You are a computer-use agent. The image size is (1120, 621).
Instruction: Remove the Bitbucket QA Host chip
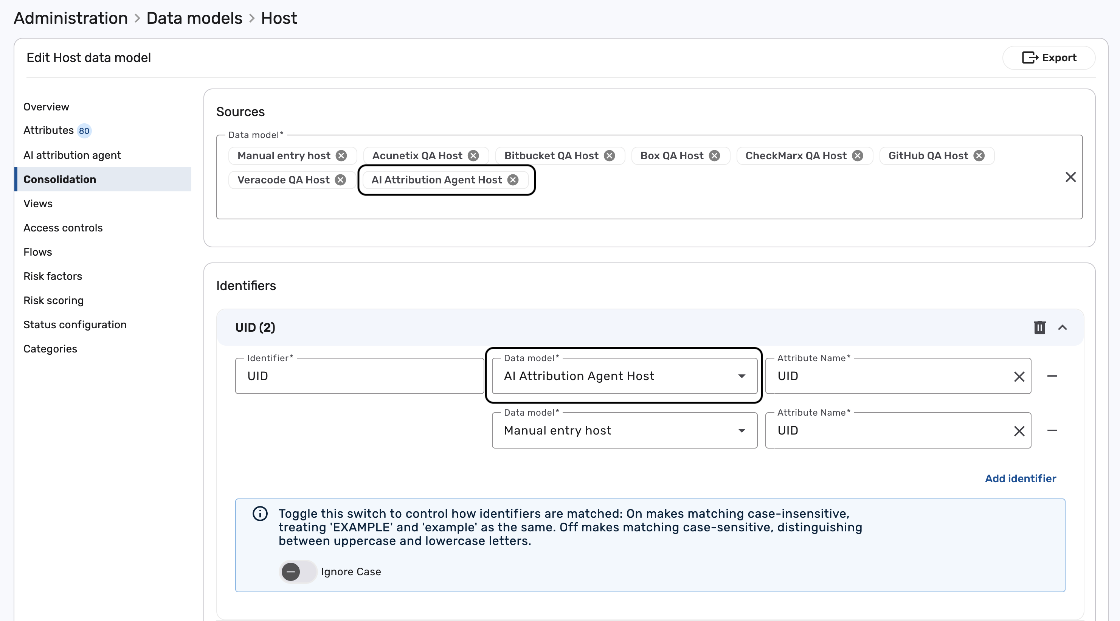click(x=610, y=156)
